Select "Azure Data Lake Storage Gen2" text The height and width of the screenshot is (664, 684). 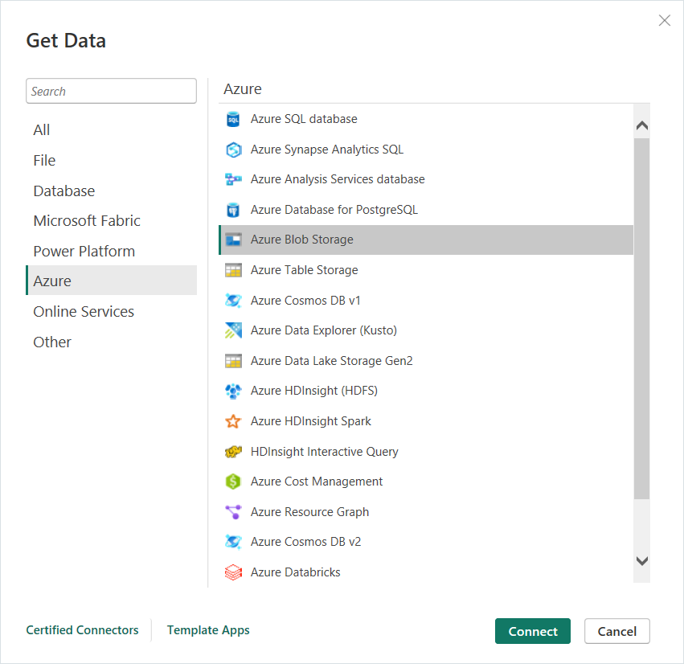pos(331,361)
